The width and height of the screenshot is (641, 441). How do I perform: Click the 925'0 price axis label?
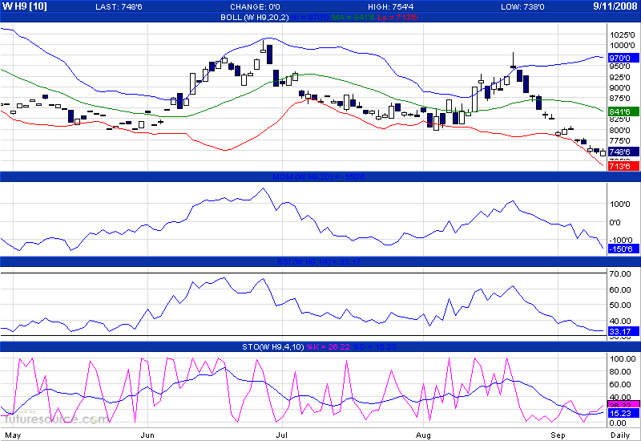point(619,77)
